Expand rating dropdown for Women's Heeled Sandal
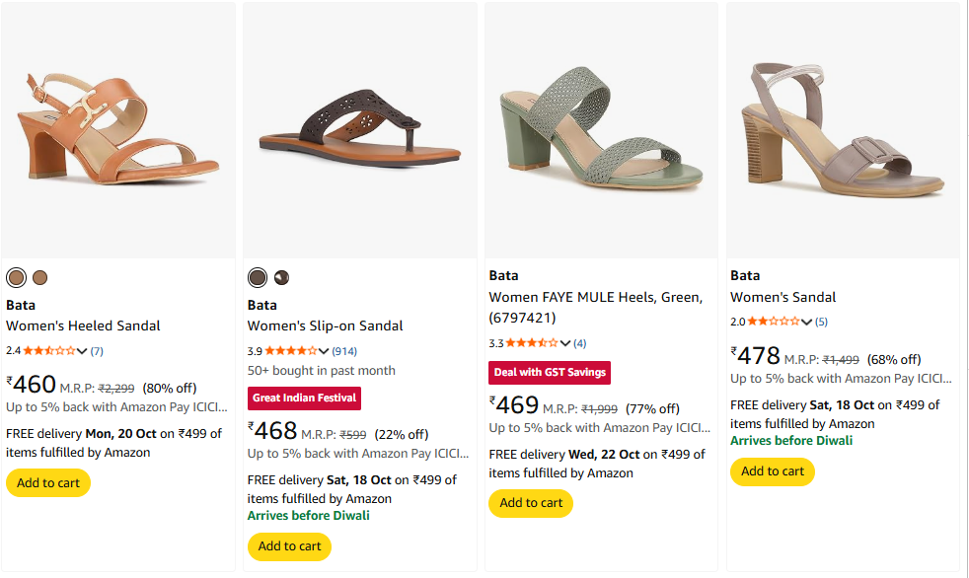Image resolution: width=969 pixels, height=578 pixels. (82, 350)
